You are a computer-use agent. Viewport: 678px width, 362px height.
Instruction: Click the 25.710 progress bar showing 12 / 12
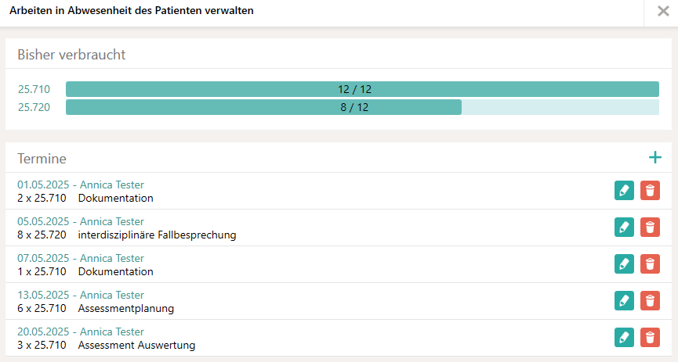(362, 89)
